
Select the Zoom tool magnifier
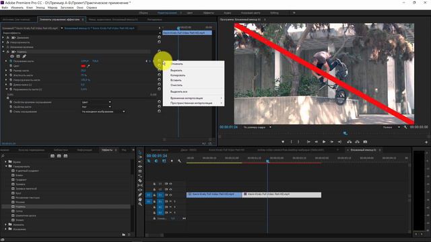point(140,204)
